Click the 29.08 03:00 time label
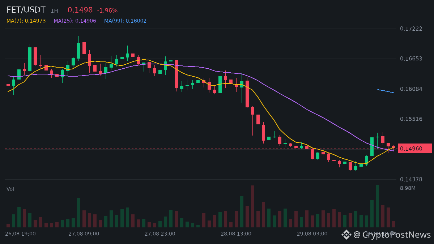434x244 pixels. (312, 234)
